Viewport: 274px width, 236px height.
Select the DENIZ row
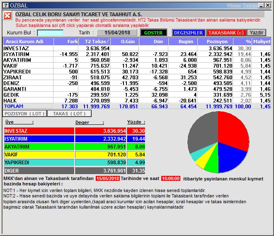click(137, 83)
